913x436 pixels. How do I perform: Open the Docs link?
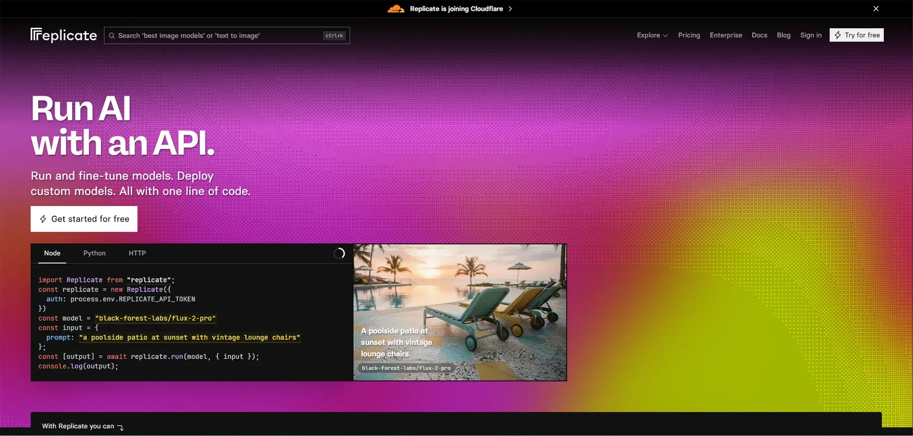(759, 35)
